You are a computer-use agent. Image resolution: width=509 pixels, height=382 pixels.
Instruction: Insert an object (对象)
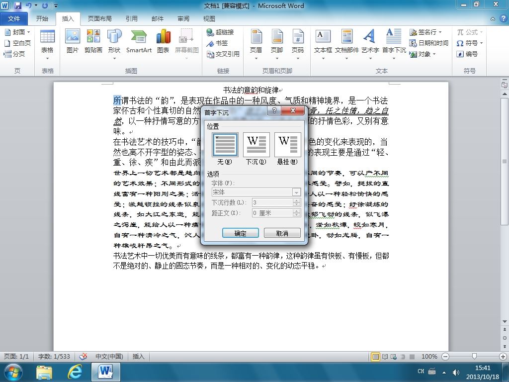click(x=420, y=54)
